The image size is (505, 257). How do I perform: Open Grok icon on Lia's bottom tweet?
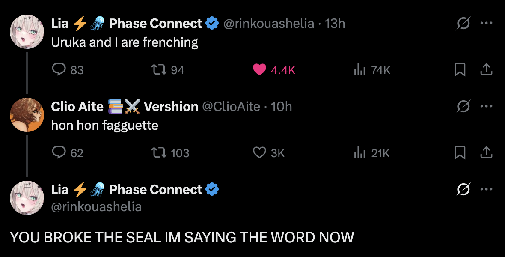(x=463, y=189)
